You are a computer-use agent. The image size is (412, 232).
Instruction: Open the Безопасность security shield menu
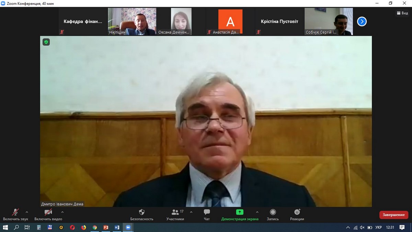click(x=141, y=214)
